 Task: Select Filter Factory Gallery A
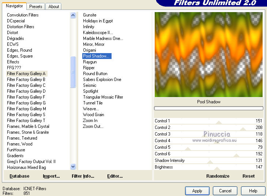tap(26, 74)
